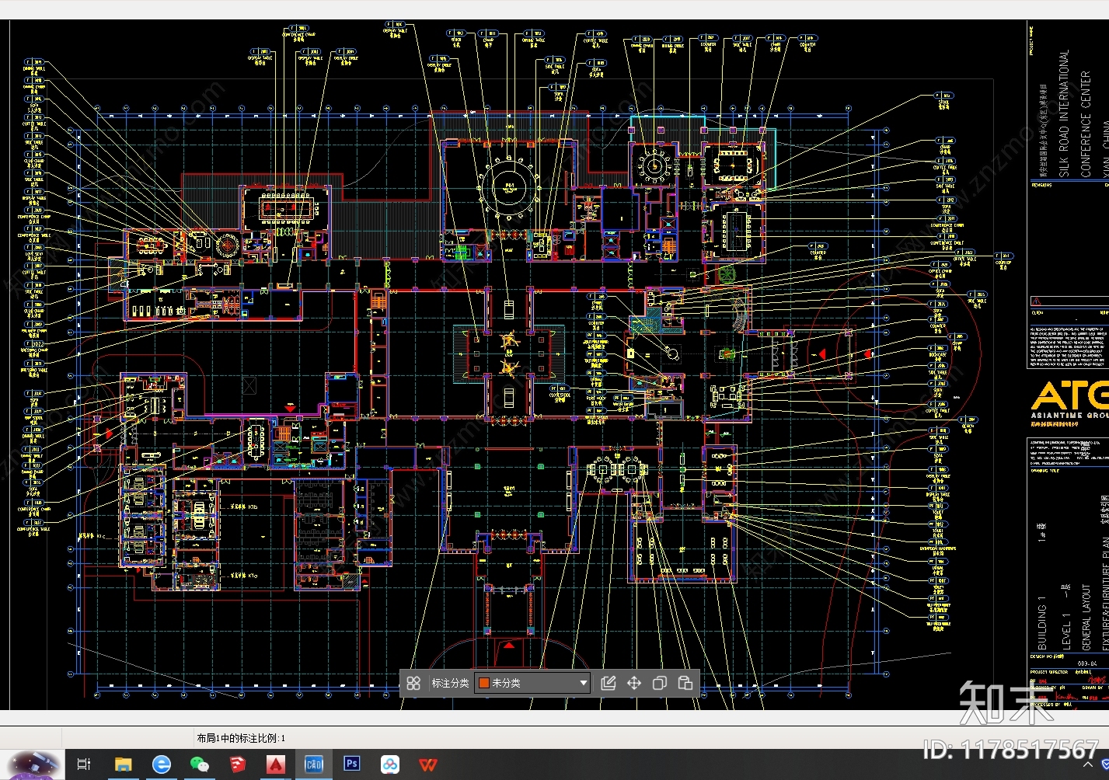Screen dimensions: 1109x780
Task: Click the orange color swatch beside 未分类
Action: tap(483, 683)
